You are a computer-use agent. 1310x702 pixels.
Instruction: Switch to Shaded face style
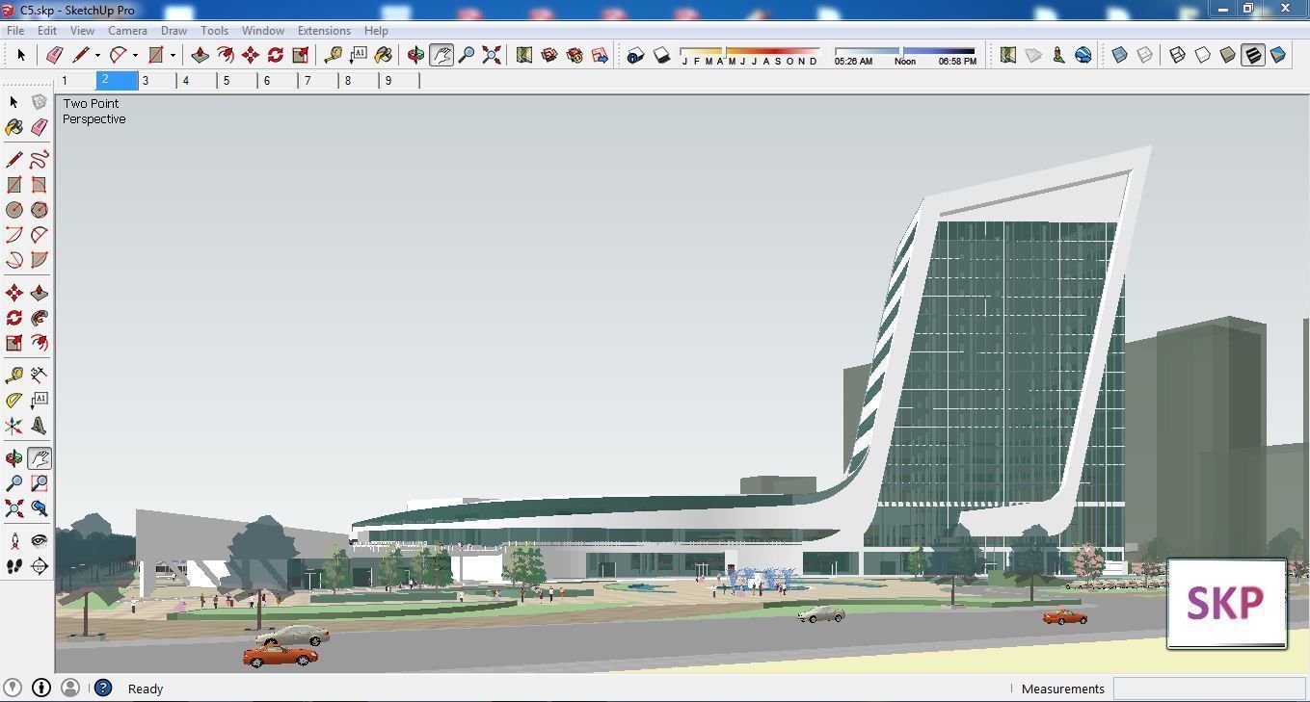point(1228,55)
